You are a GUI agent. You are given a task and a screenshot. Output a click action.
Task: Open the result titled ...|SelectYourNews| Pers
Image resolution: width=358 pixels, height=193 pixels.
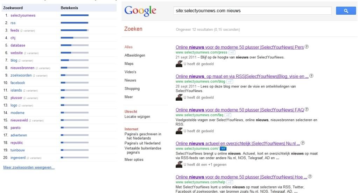pos(240,47)
